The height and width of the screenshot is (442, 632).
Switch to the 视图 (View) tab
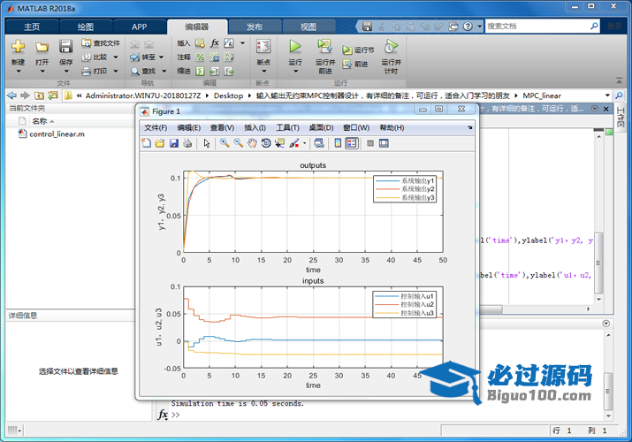[308, 27]
